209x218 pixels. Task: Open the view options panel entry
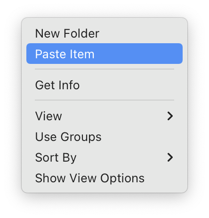point(104,178)
